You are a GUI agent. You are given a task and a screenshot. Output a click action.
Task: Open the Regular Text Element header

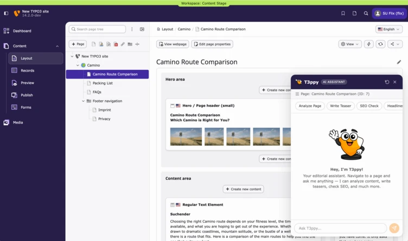(x=203, y=205)
